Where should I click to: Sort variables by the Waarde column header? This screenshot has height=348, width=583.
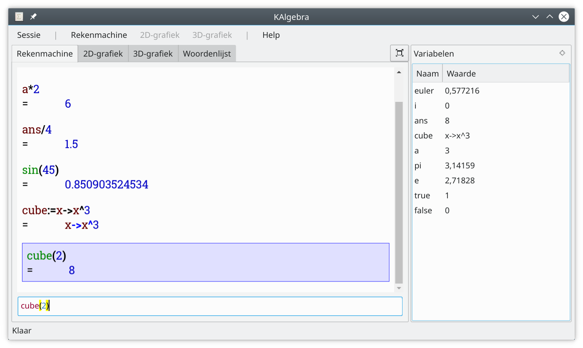506,74
